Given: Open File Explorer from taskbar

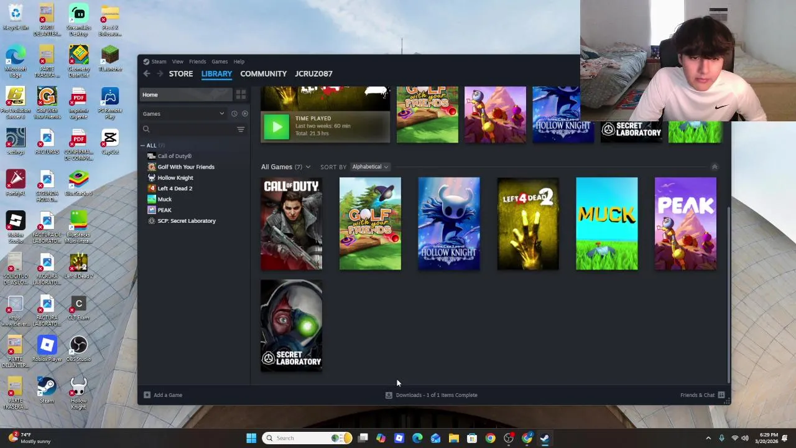Looking at the screenshot, I should (x=454, y=438).
